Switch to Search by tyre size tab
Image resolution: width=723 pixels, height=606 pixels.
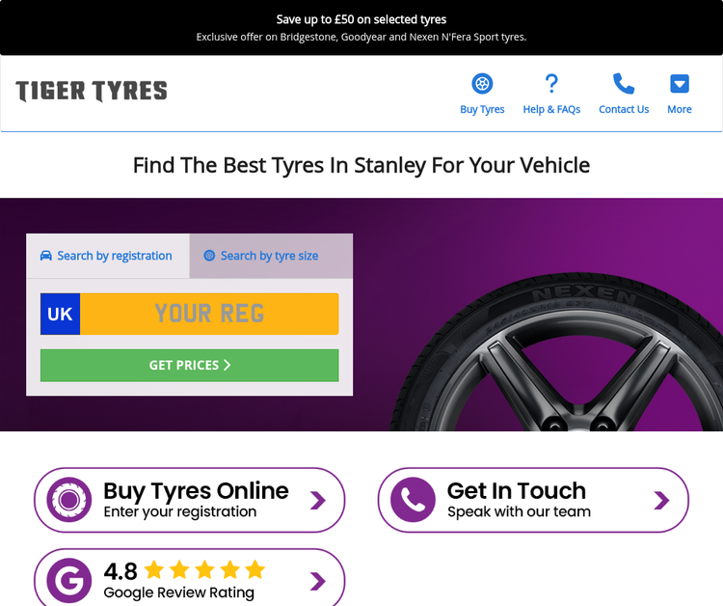pyautogui.click(x=271, y=256)
